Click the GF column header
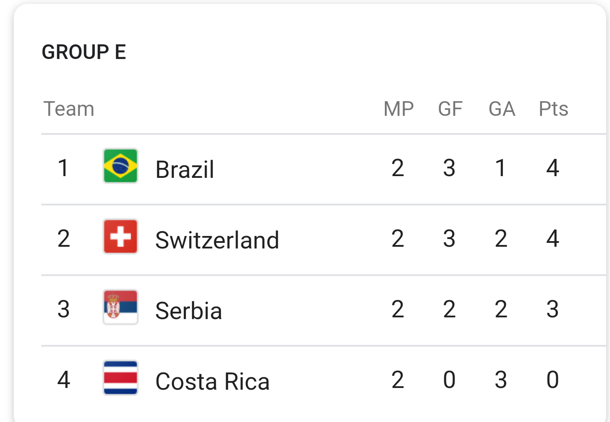Image resolution: width=610 pixels, height=422 pixels. click(450, 109)
